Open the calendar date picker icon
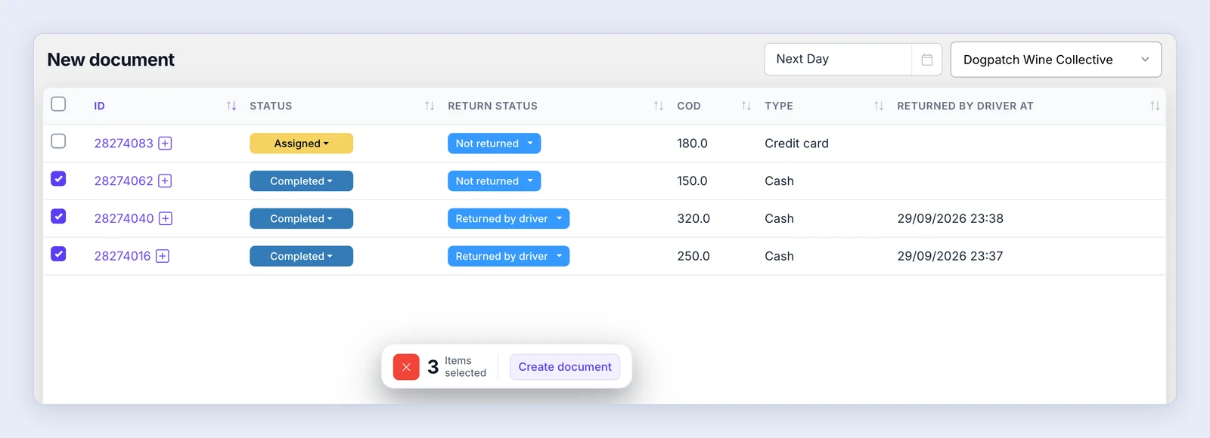1210x438 pixels. coord(926,60)
